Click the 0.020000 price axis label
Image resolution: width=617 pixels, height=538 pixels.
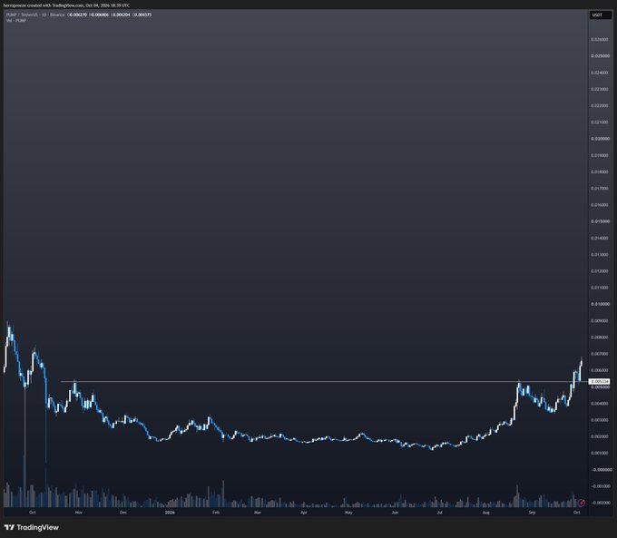[600, 139]
